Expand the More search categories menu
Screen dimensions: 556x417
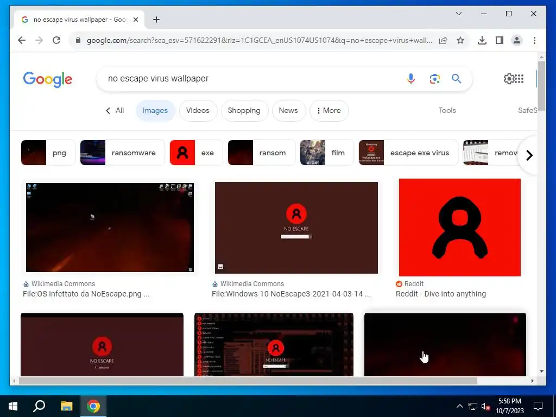point(328,111)
